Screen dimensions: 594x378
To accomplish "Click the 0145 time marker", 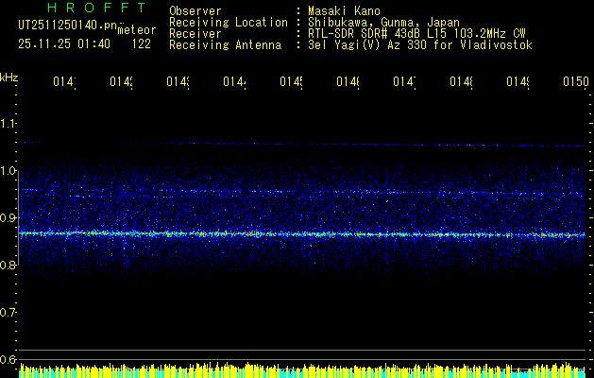I will (x=291, y=81).
